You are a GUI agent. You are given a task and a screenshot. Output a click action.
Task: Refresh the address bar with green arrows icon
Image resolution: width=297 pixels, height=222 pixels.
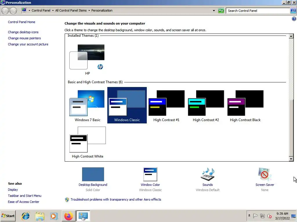[221, 11]
